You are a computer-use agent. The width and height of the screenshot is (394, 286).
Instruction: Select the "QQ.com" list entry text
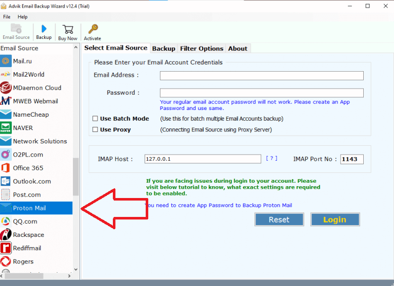(25, 222)
